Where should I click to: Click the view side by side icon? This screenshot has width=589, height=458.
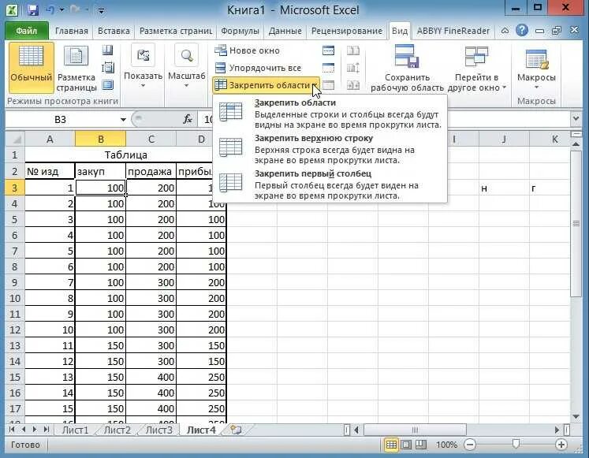[352, 50]
